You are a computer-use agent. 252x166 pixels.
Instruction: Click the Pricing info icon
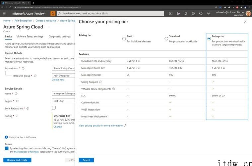point(17,116)
